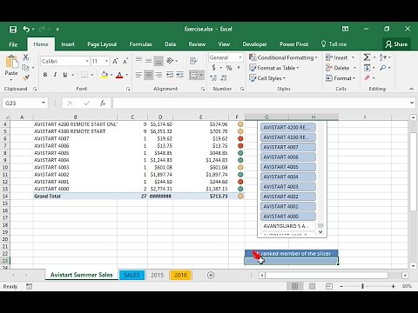This screenshot has height=313, width=418.
Task: Insert a function with the fx button
Action: coord(103,103)
